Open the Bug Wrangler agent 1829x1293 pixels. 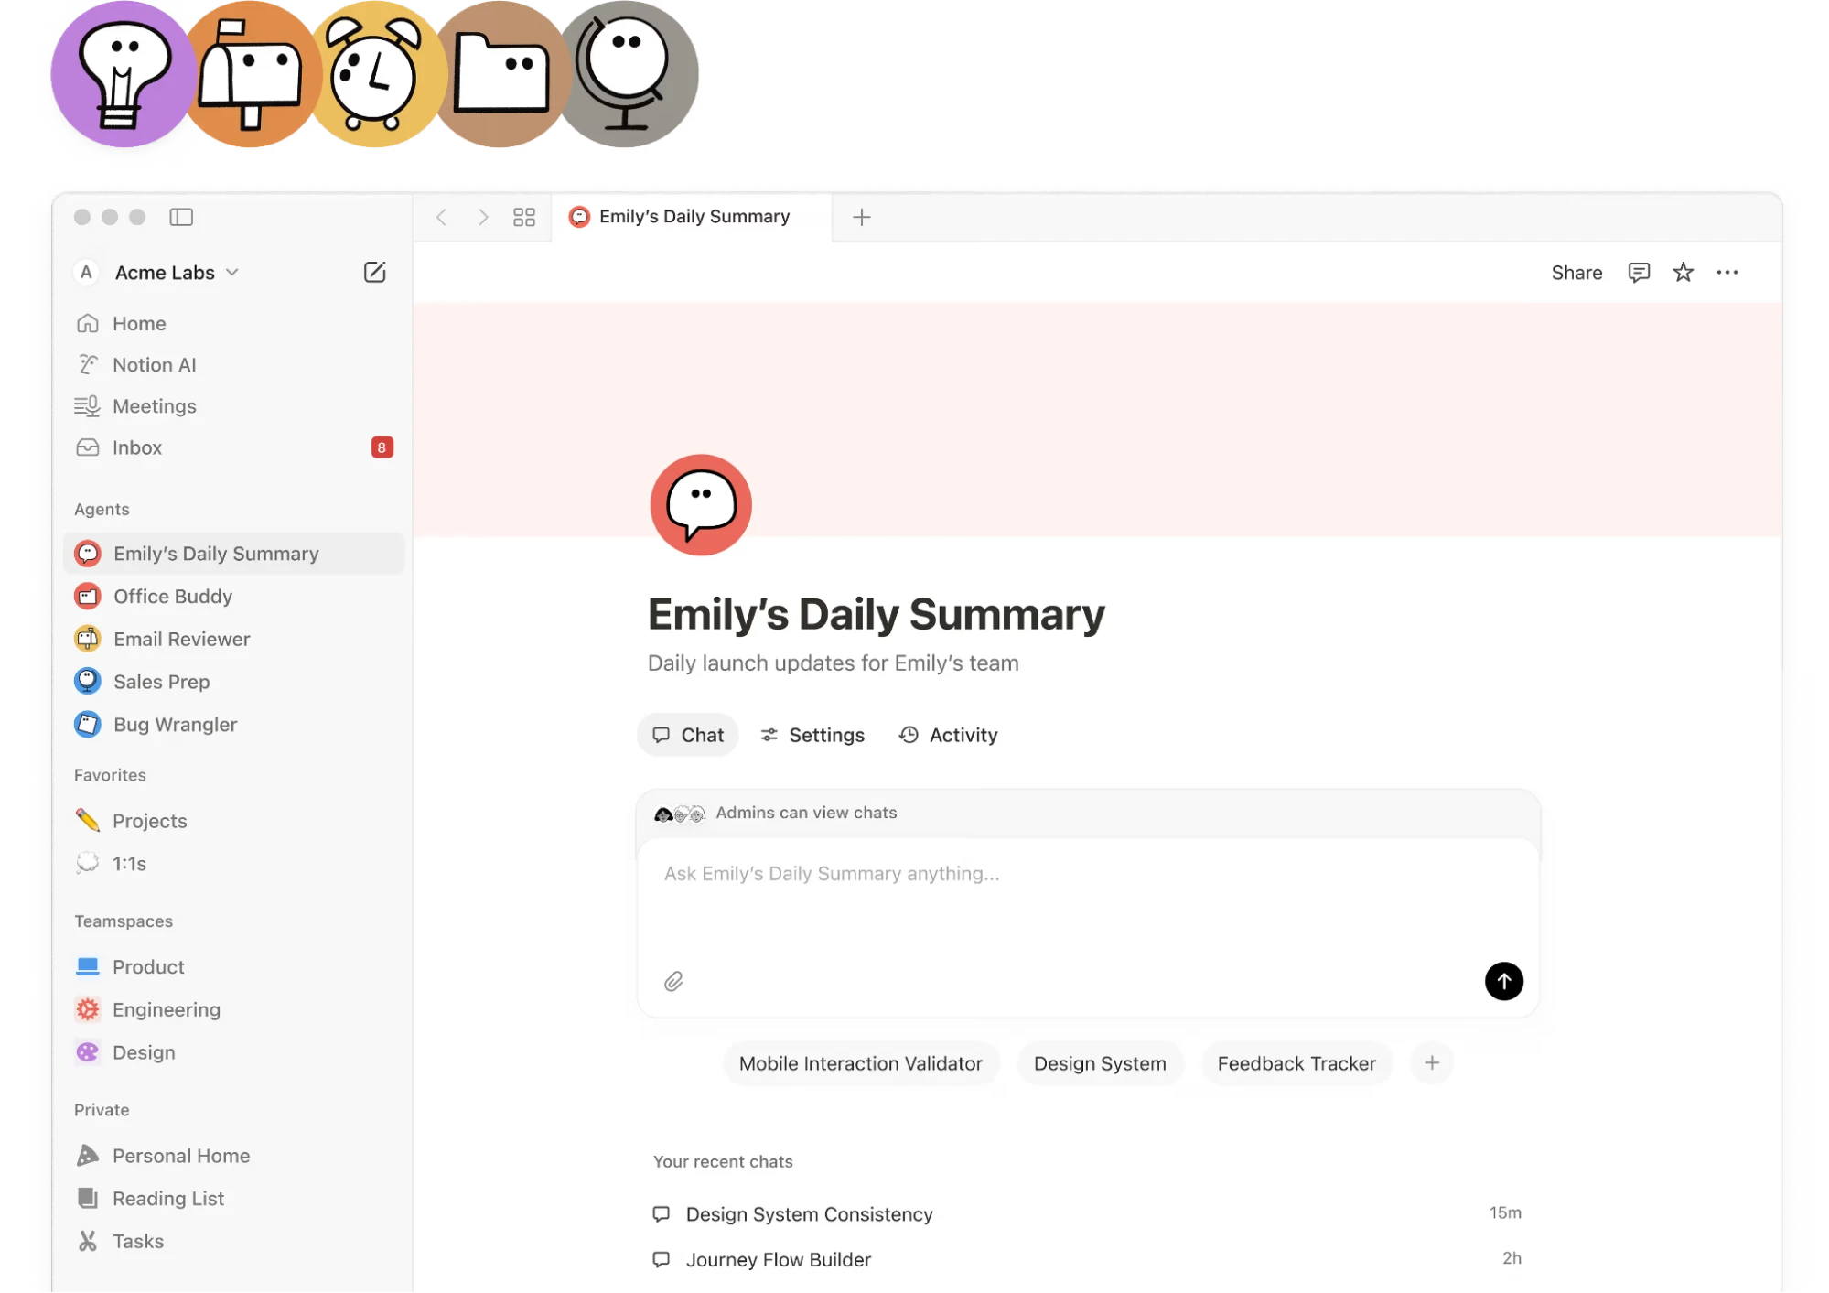[x=174, y=724]
